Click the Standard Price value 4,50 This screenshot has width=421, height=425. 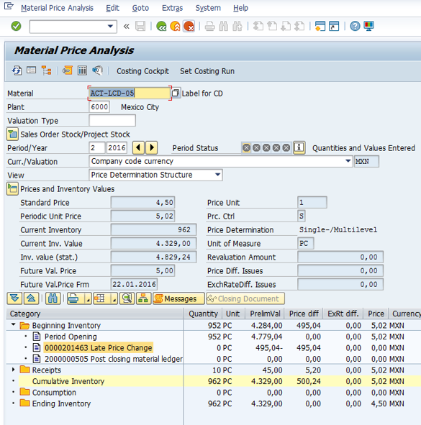tap(142, 203)
